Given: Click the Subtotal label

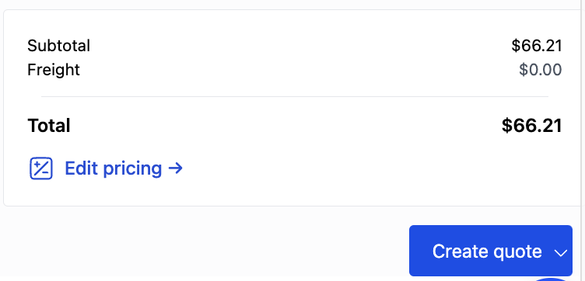Looking at the screenshot, I should 58,46.
